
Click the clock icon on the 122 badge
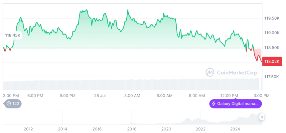[x=9, y=103]
